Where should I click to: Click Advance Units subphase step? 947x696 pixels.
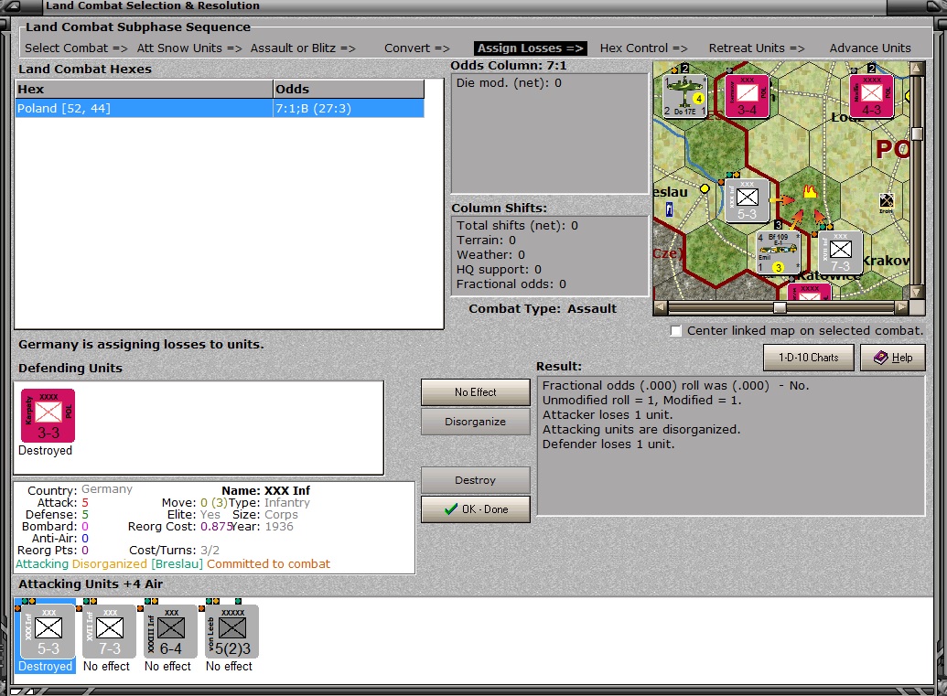click(x=870, y=48)
